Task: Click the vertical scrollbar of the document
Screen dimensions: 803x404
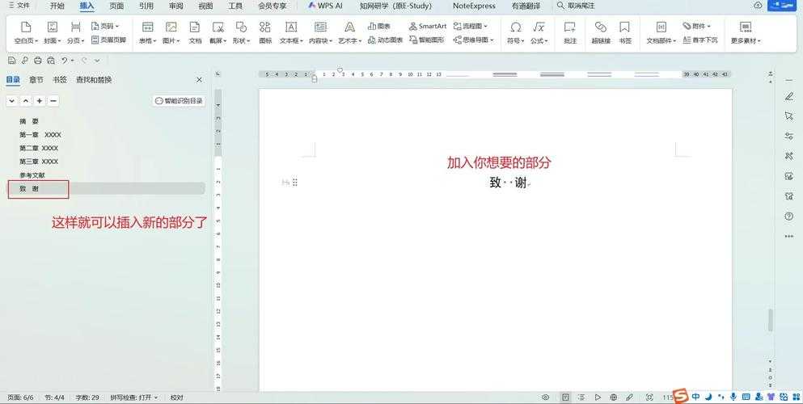Action: point(771,319)
